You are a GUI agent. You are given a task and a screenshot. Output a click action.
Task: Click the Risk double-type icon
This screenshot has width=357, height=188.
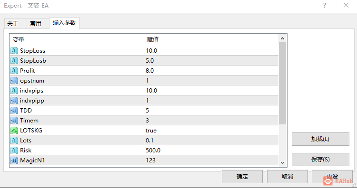pos(14,150)
